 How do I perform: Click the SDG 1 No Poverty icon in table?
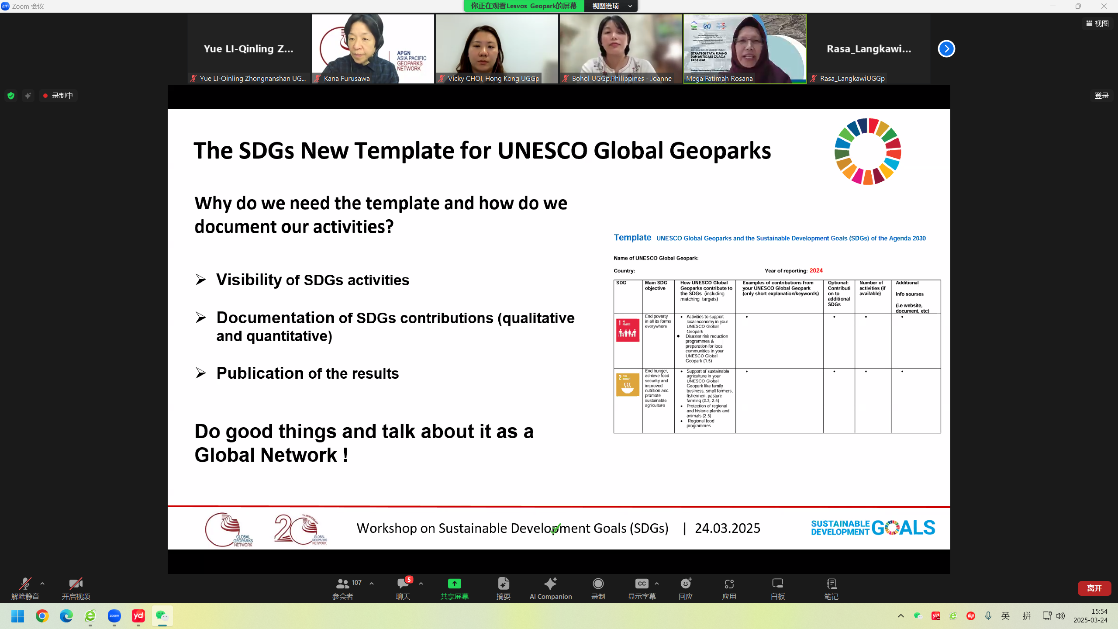coord(628,330)
